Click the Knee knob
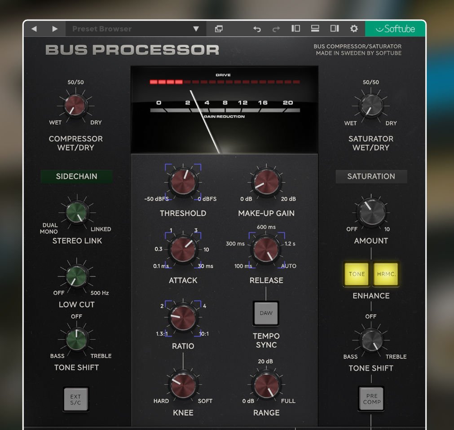This screenshot has height=430, width=454. (183, 386)
